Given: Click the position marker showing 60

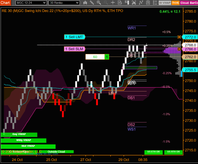Looking at the screenshot, I should [x=95, y=57].
